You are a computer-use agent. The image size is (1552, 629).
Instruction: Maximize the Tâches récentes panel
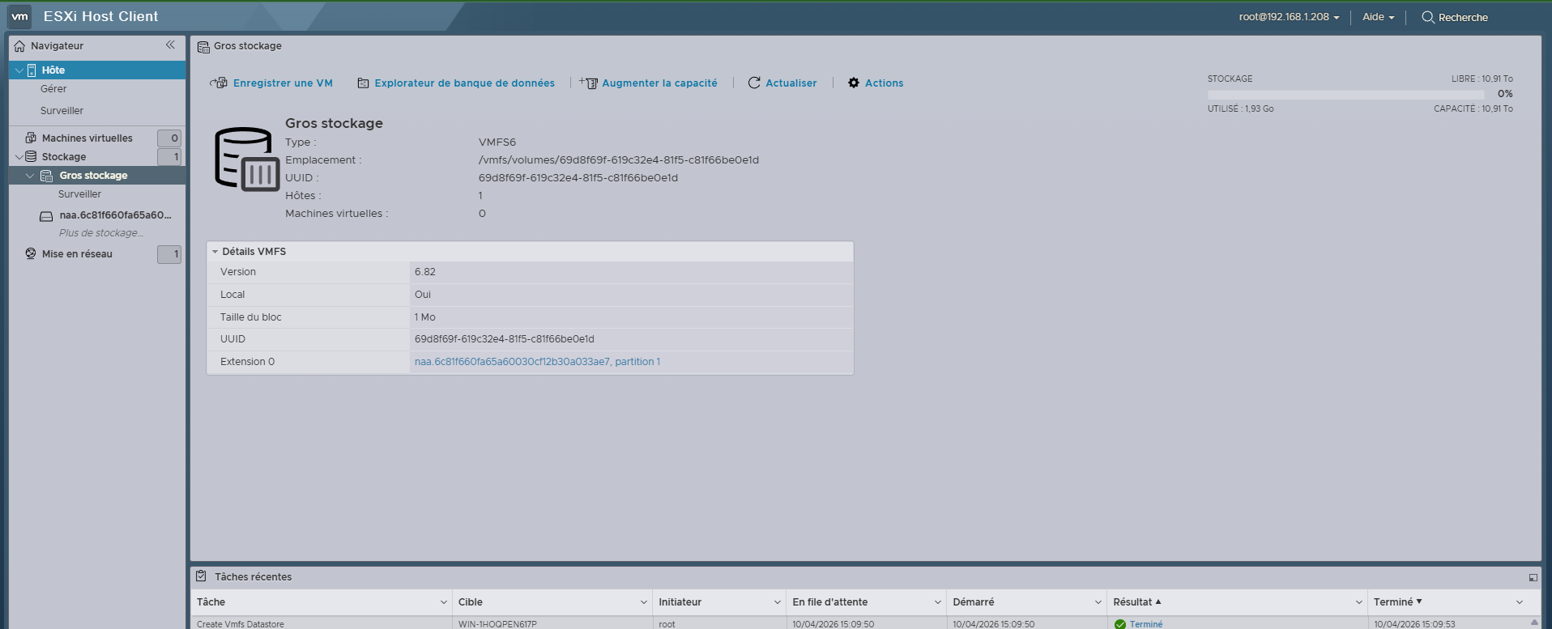(1533, 577)
